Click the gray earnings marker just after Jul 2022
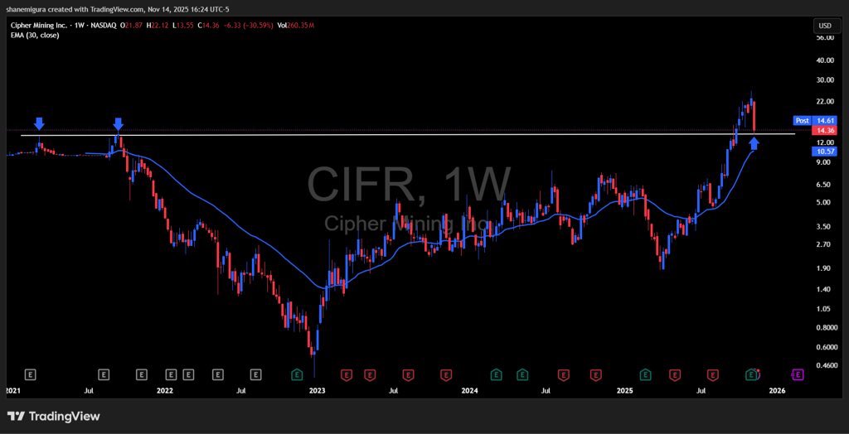849x434 pixels. click(x=256, y=374)
